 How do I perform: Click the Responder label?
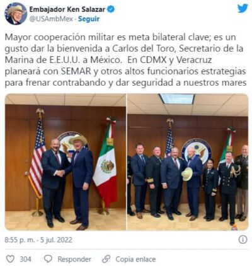pos(74,259)
